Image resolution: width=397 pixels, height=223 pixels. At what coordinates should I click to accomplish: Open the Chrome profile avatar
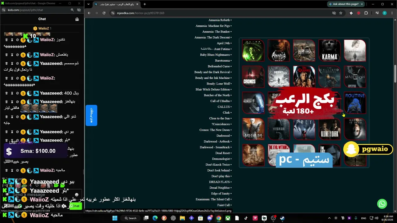click(385, 13)
